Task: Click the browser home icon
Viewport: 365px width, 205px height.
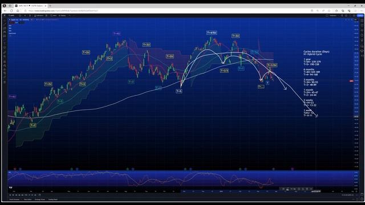Action: click(x=18, y=11)
